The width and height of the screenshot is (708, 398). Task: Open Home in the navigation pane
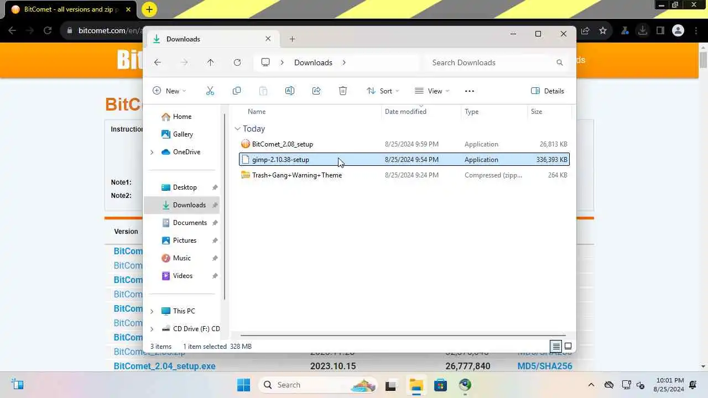coord(183,117)
